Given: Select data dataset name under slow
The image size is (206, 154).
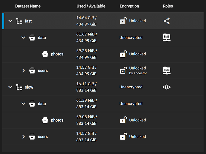Looking at the screenshot, I should coord(42,104).
